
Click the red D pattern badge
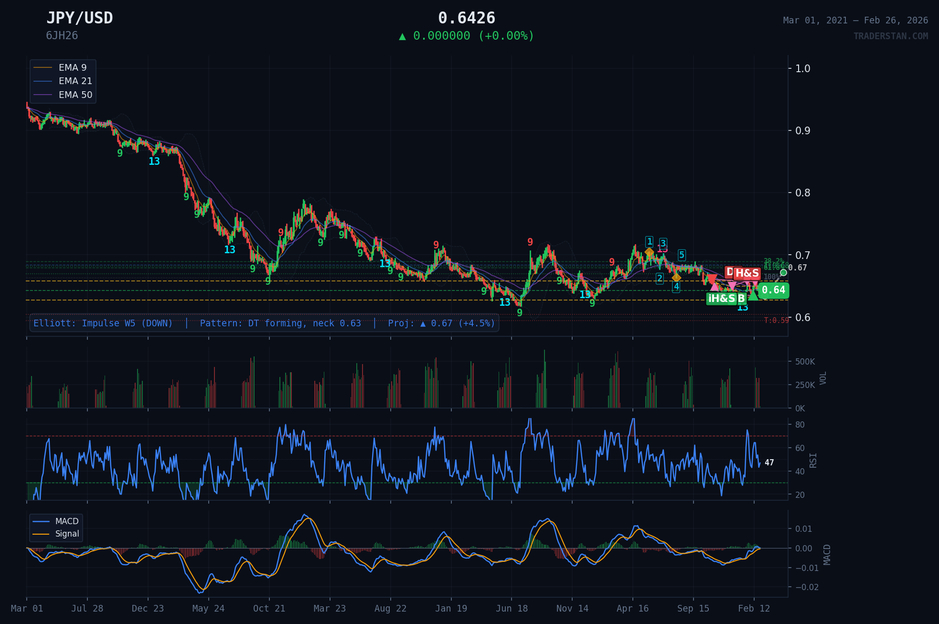[x=730, y=272]
